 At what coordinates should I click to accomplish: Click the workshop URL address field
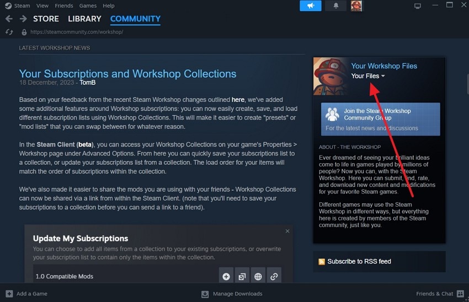(x=77, y=32)
